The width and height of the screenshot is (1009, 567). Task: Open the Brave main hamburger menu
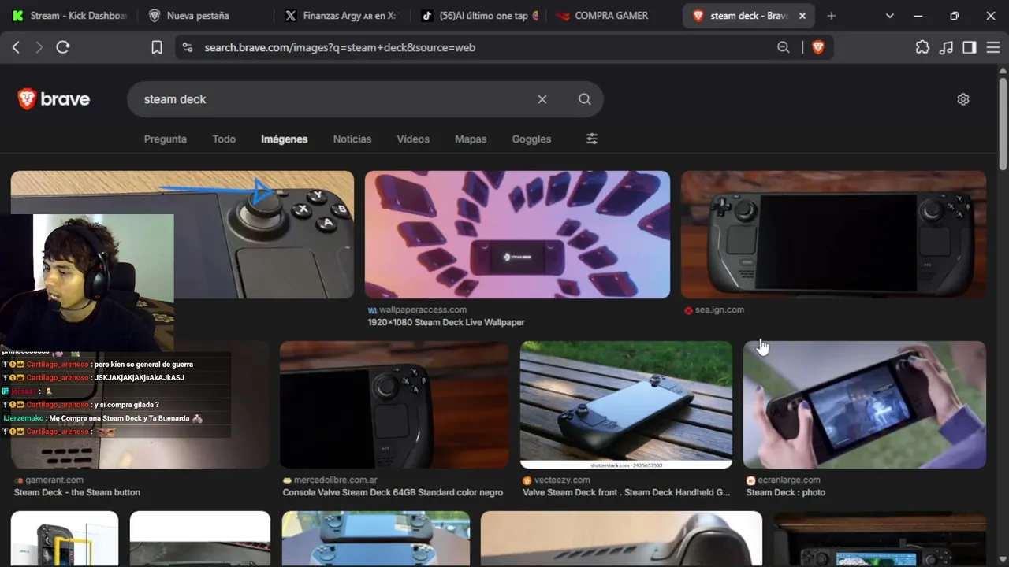click(993, 47)
